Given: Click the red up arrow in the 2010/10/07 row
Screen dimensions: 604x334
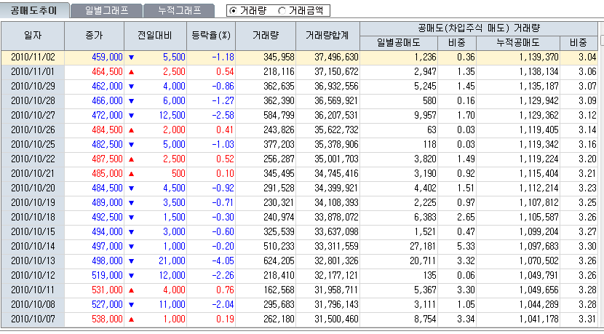Looking at the screenshot, I should click(x=131, y=319).
